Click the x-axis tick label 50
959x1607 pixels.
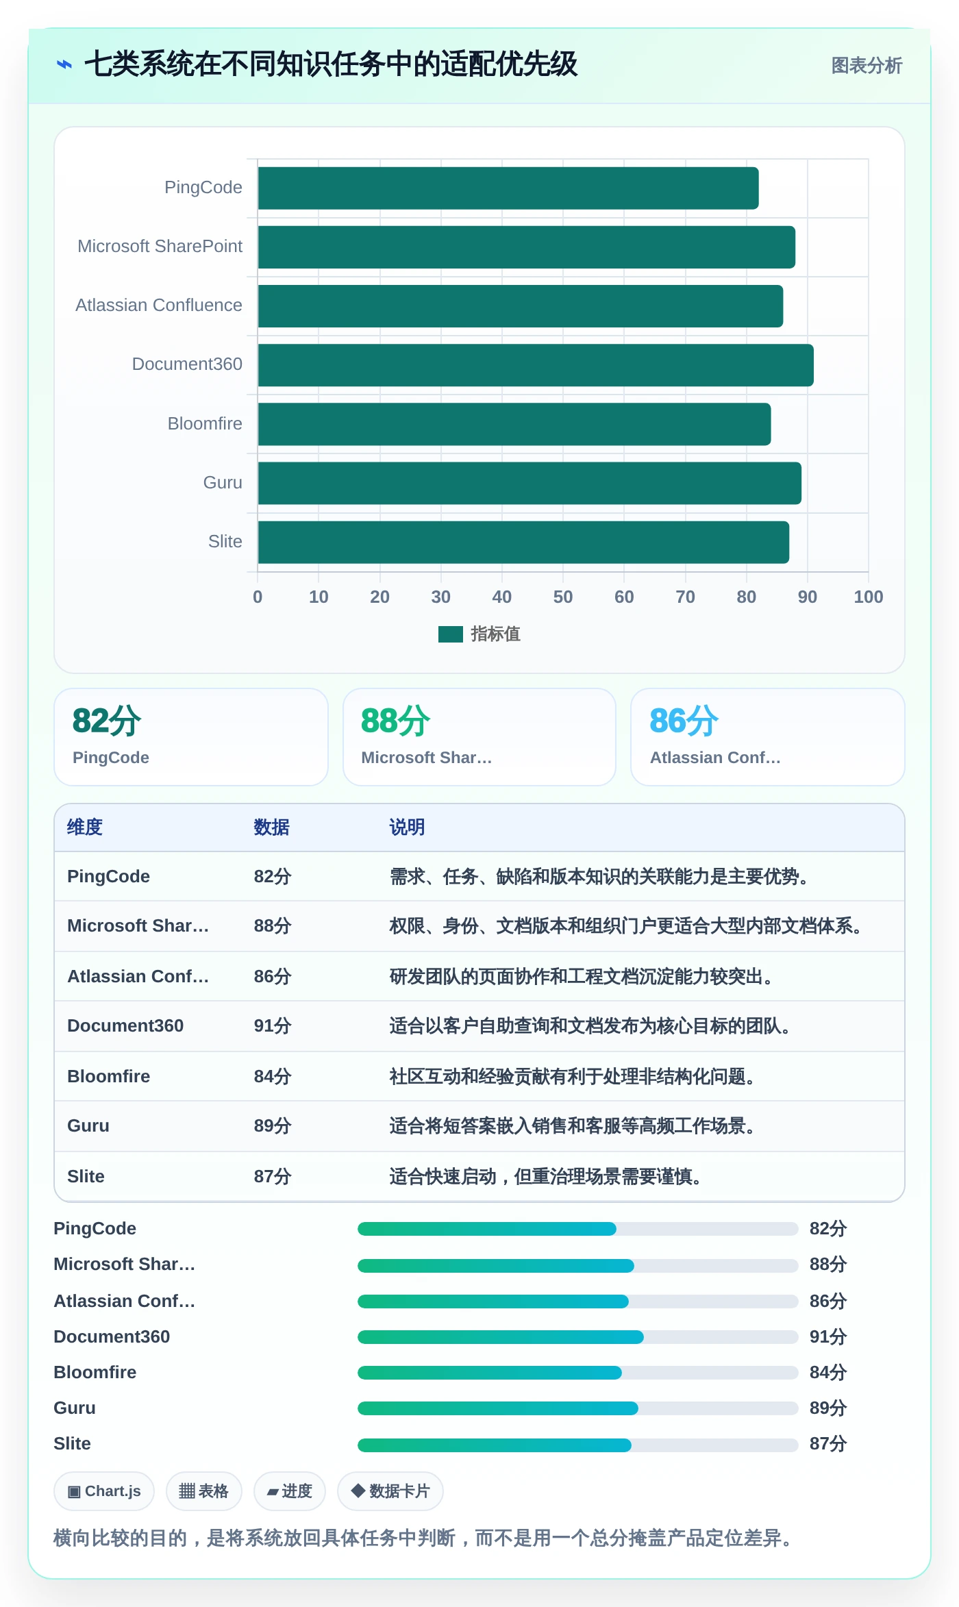[563, 597]
